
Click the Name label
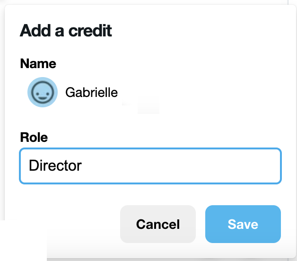pos(38,64)
